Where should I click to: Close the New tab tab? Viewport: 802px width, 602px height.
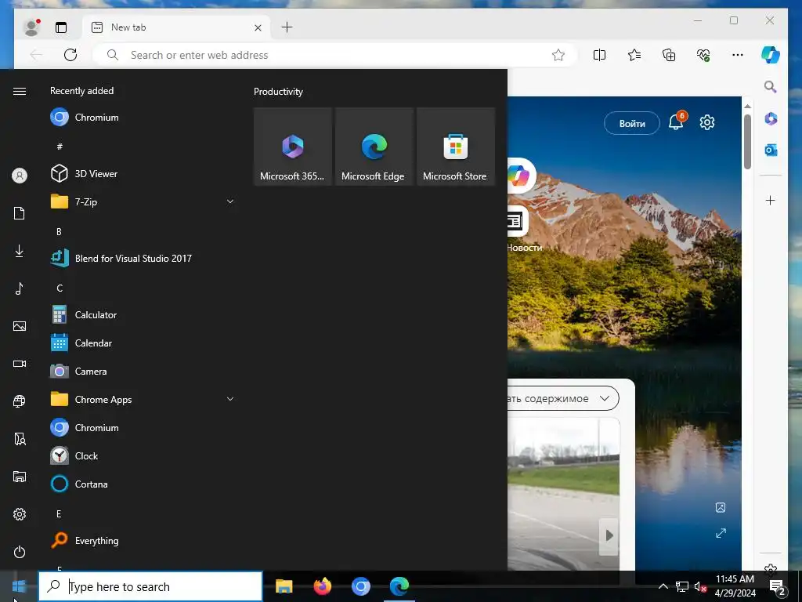[x=258, y=27]
